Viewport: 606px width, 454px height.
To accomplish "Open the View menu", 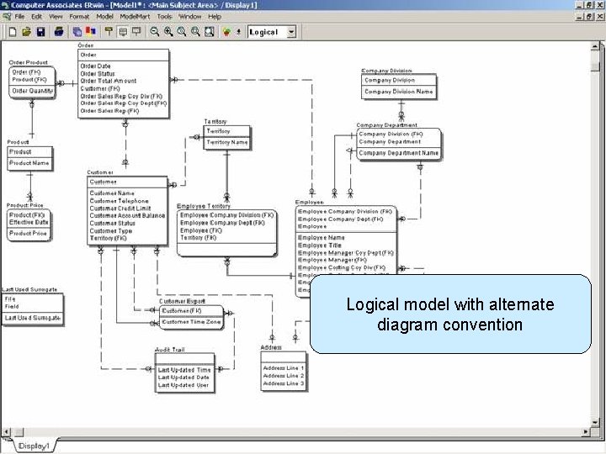I will click(56, 17).
